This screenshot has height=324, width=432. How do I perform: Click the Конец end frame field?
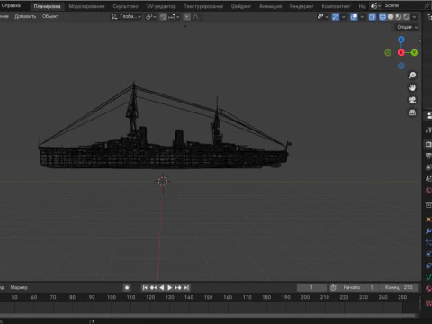pyautogui.click(x=399, y=287)
